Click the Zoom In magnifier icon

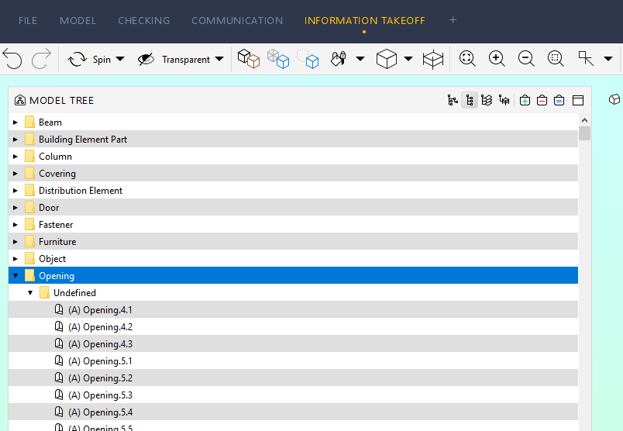[x=497, y=58]
